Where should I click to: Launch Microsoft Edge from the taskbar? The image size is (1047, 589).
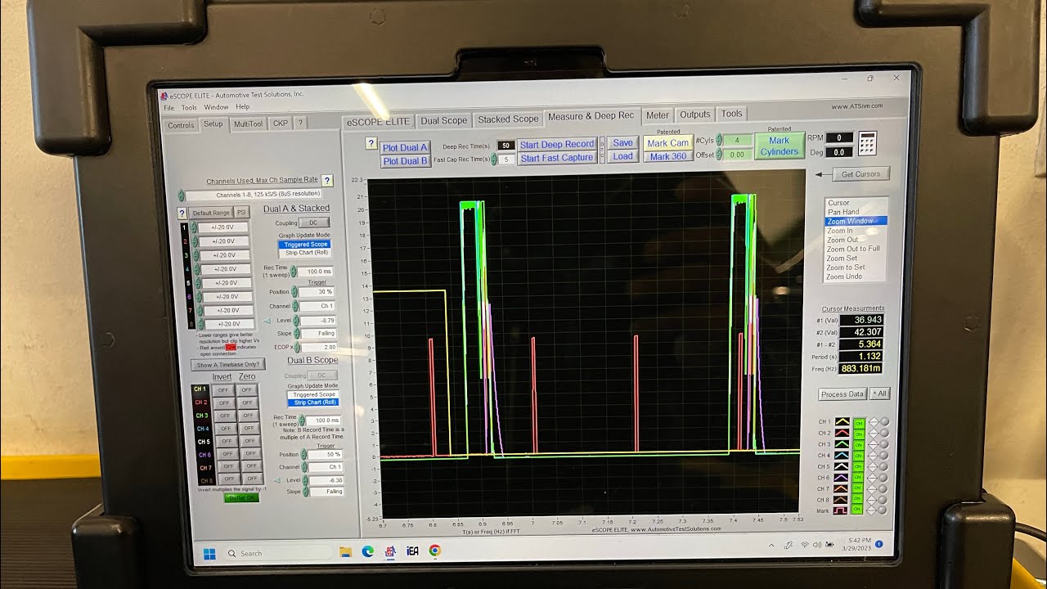tap(368, 551)
